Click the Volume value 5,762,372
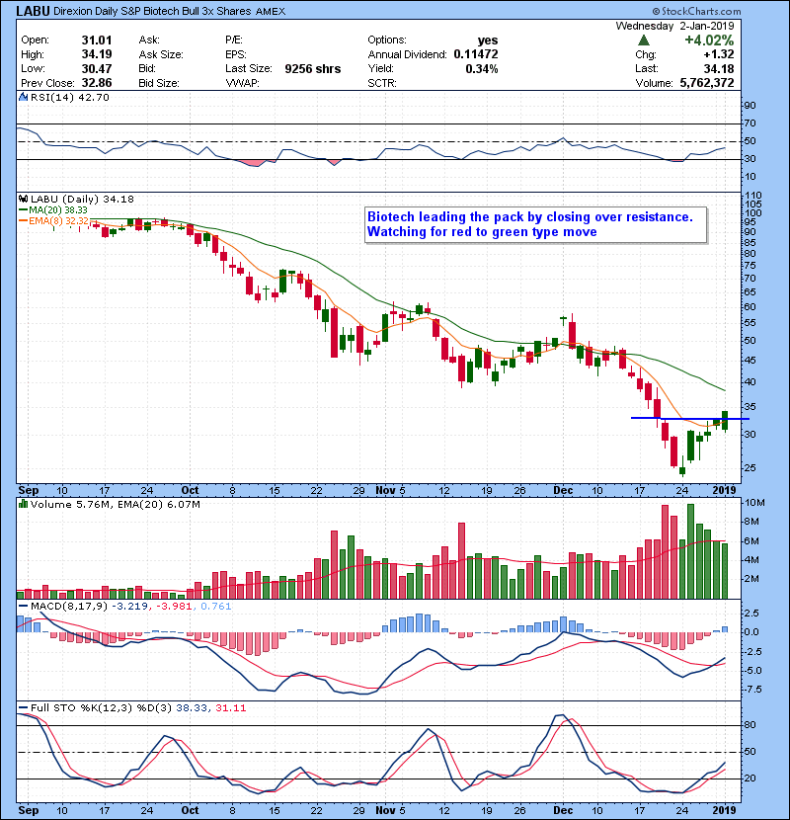Screen dimensions: 790x820 click(707, 83)
